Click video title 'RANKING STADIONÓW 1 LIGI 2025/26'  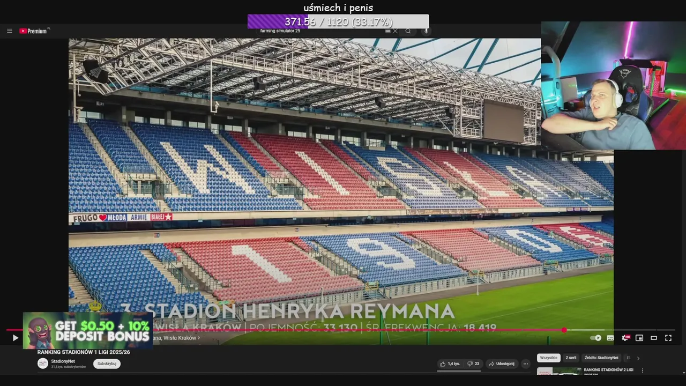84,352
